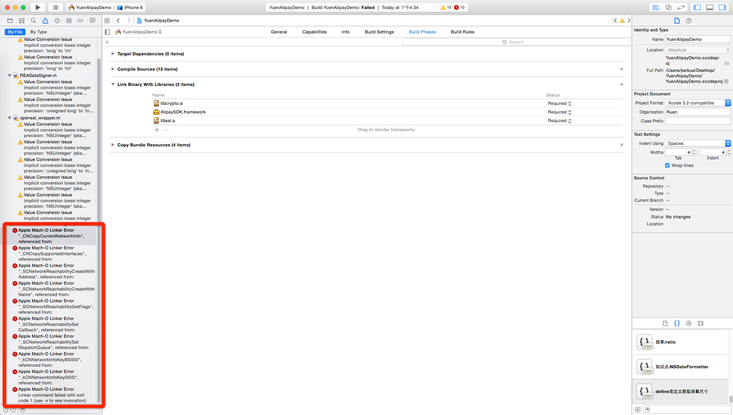Screen dimensions: 733x415
Task: Expand Target Dependencies section
Action: (113, 54)
